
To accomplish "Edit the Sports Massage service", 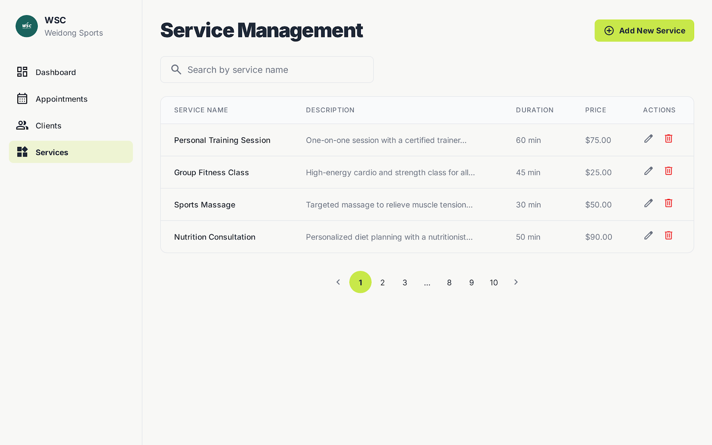I will click(x=648, y=203).
